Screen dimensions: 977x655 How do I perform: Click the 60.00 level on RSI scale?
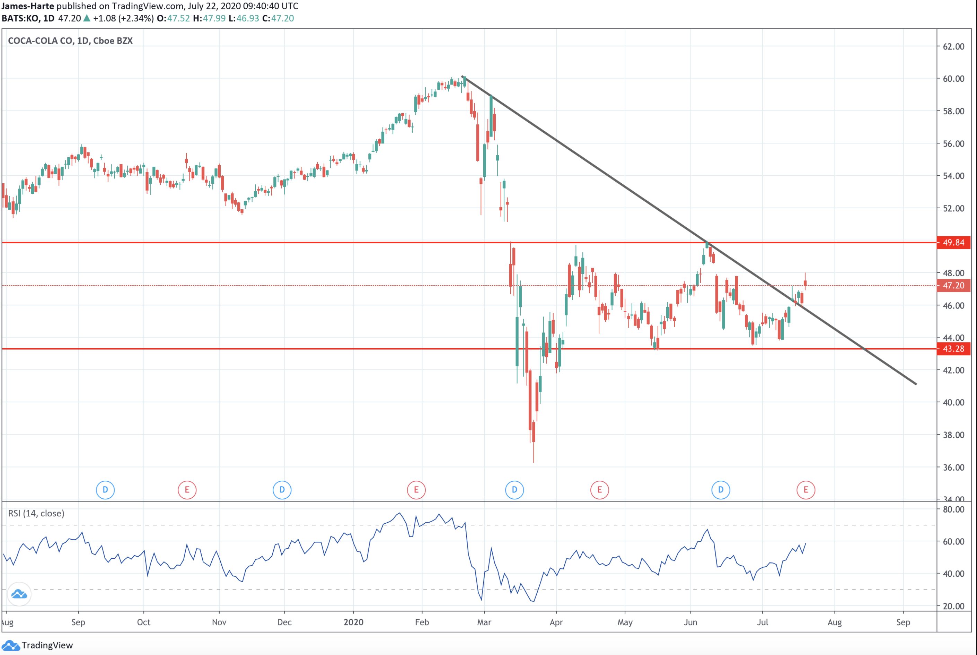[953, 542]
